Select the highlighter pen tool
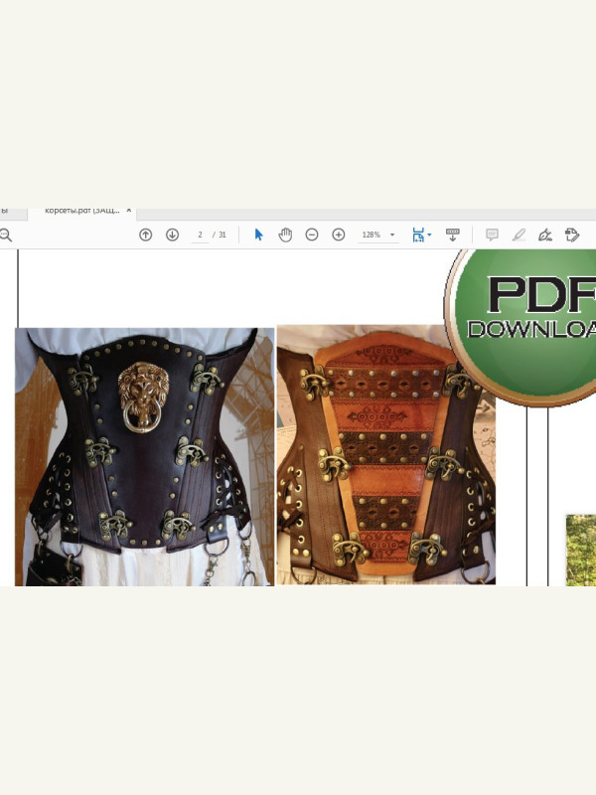Screen dimensions: 596x795 click(519, 235)
